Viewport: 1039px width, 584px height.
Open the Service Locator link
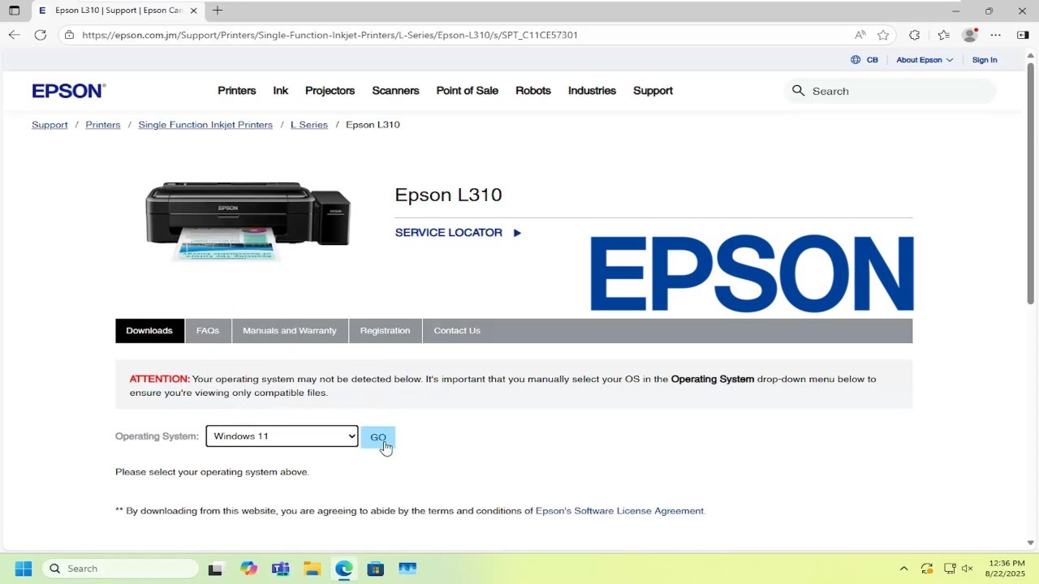pyautogui.click(x=458, y=233)
